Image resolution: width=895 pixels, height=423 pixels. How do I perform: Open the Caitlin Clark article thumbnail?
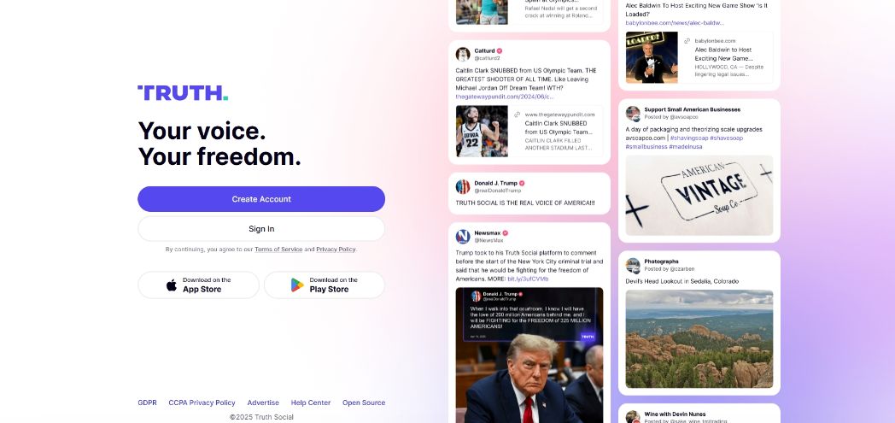[482, 132]
